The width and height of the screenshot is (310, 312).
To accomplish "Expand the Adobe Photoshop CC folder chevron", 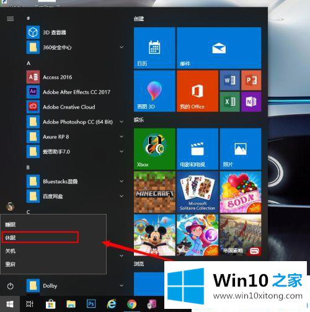I will [122, 122].
